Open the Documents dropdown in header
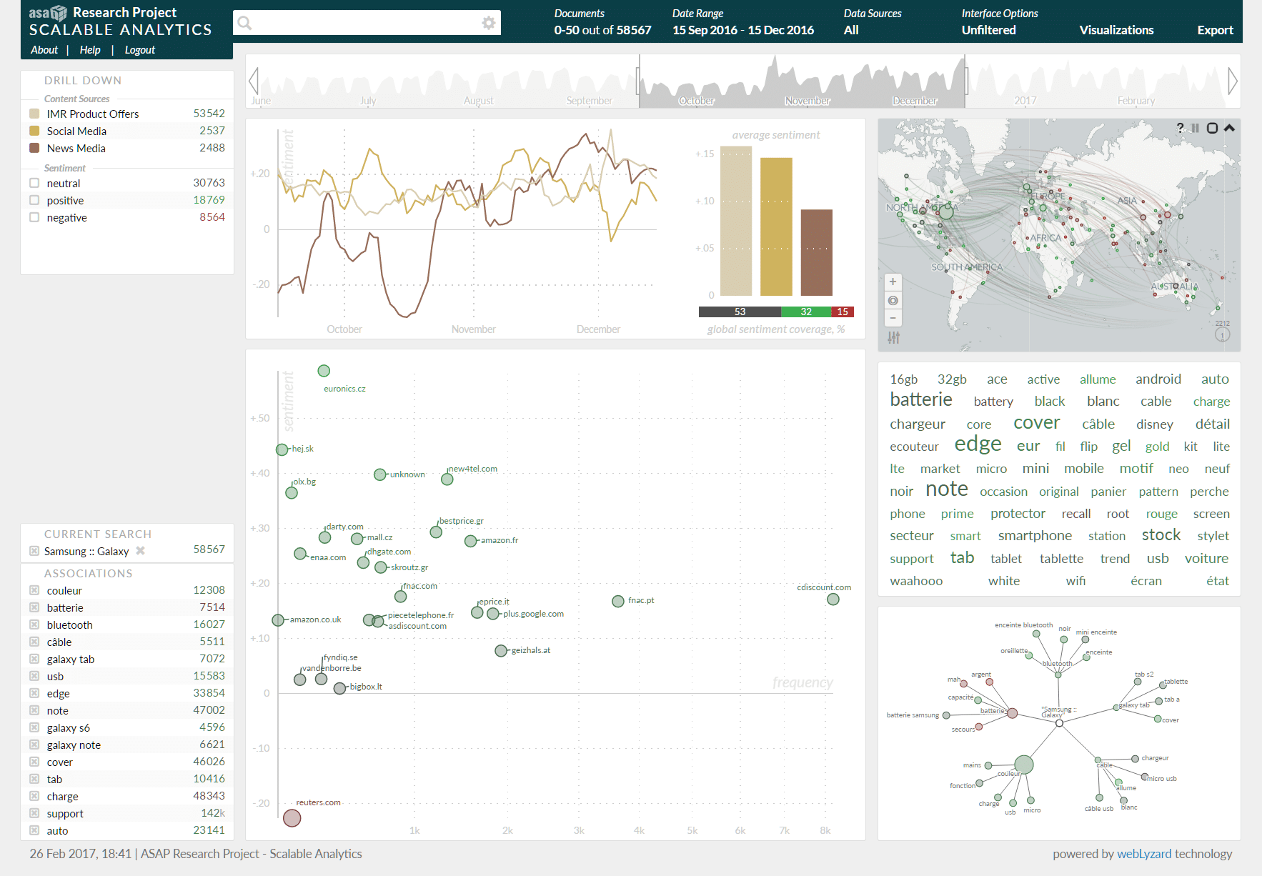Image resolution: width=1262 pixels, height=876 pixels. [602, 22]
